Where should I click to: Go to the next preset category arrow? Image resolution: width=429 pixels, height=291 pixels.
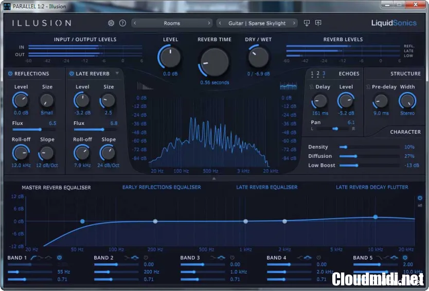pos(209,23)
